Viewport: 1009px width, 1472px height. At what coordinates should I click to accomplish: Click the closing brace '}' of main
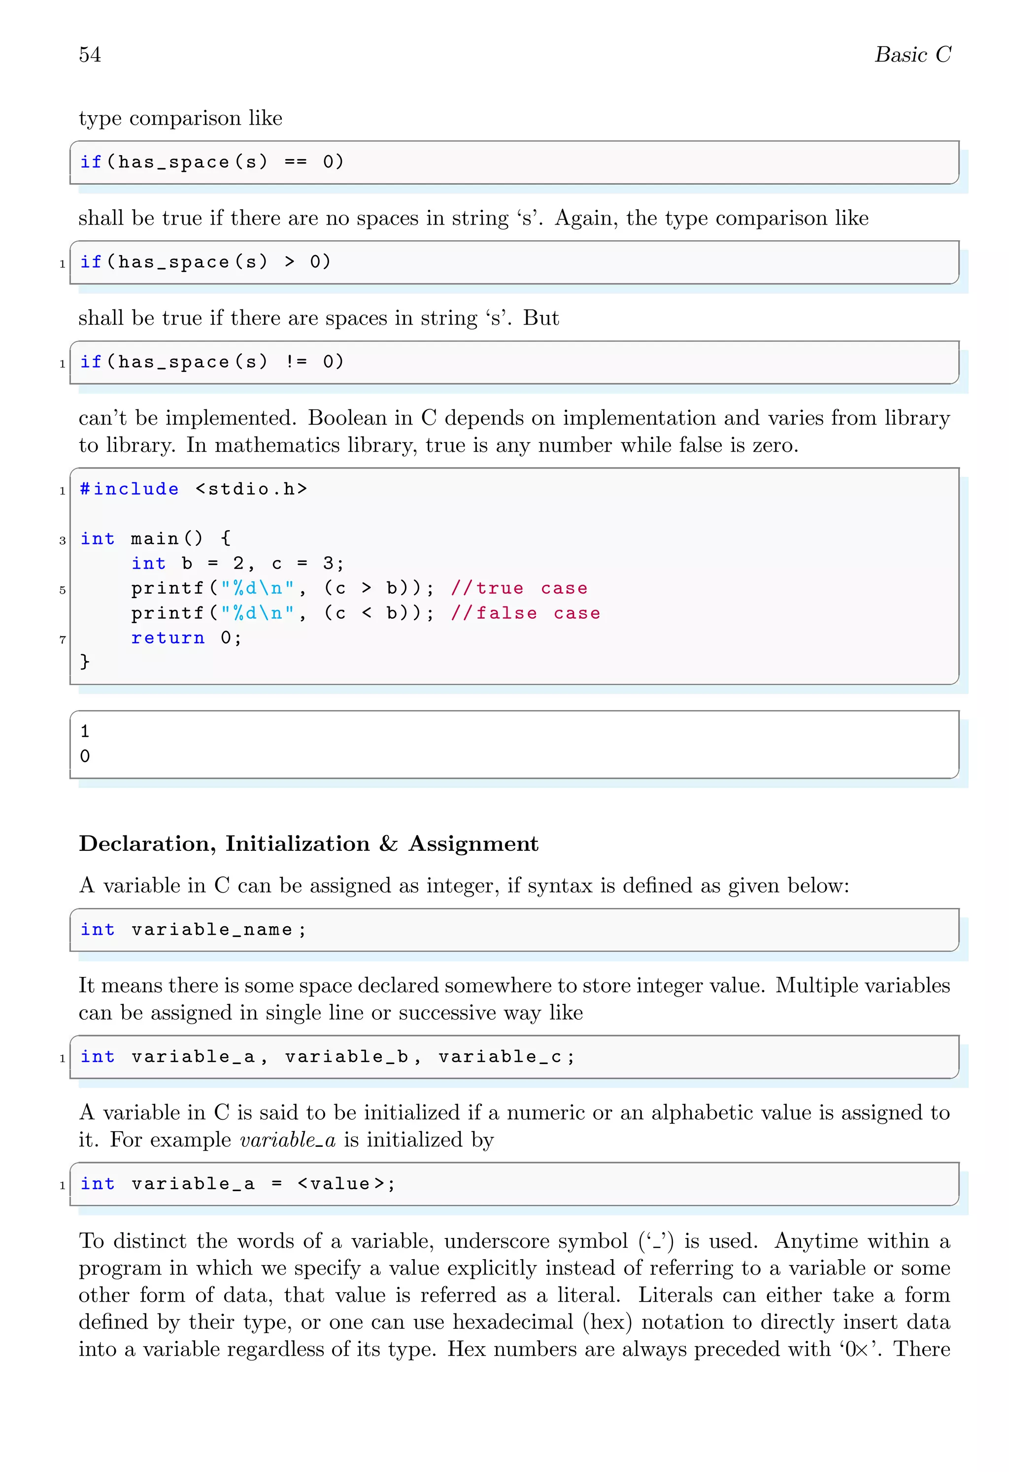[x=85, y=662]
